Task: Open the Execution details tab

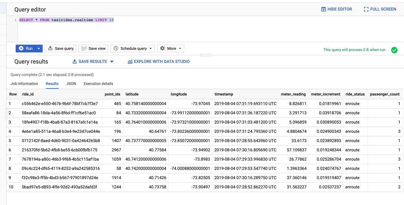Action: point(98,84)
